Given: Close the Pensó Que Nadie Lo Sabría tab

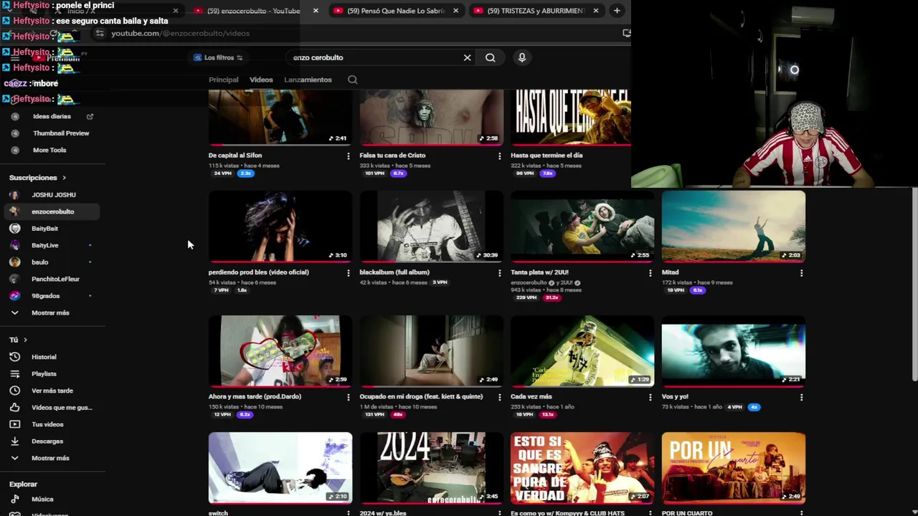Looking at the screenshot, I should click(455, 11).
